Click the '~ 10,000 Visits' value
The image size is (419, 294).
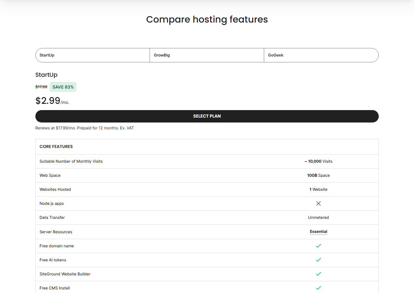319,161
